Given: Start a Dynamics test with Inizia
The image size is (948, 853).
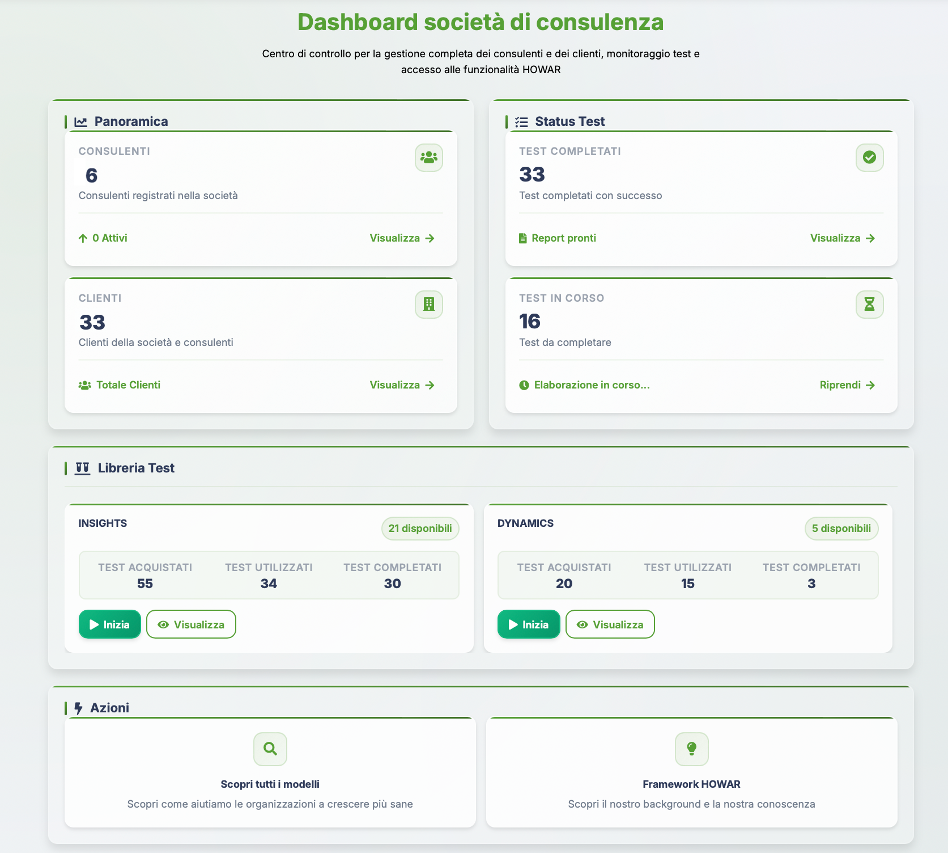Looking at the screenshot, I should coord(529,624).
